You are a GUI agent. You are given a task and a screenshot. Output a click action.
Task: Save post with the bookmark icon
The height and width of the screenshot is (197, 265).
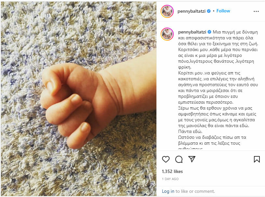257,159
